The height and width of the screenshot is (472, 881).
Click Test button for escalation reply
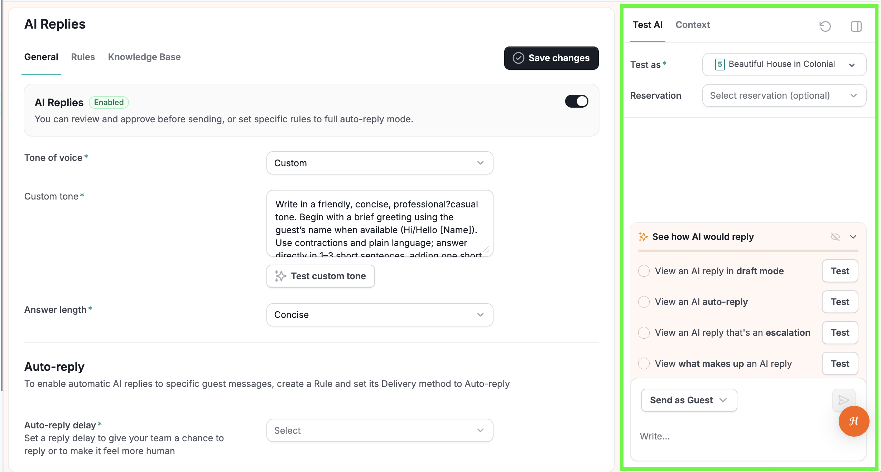click(x=840, y=333)
